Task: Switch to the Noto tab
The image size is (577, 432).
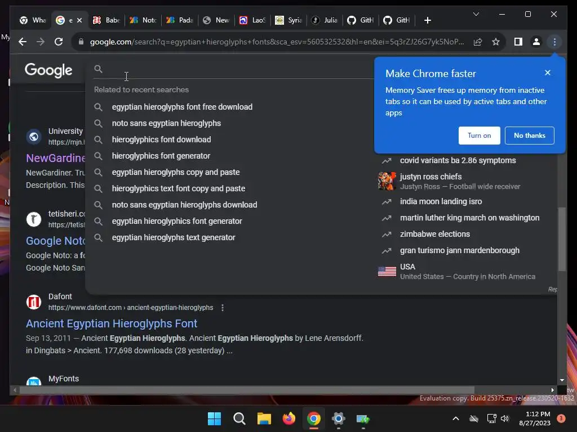Action: click(x=143, y=20)
